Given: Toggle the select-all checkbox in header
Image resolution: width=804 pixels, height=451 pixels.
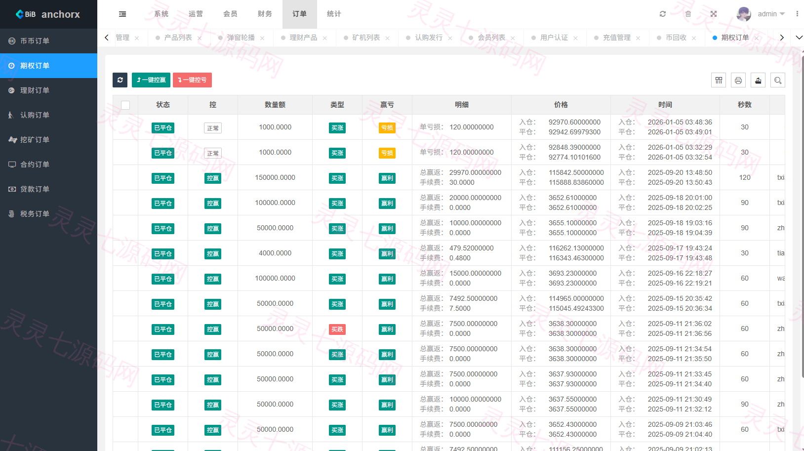Looking at the screenshot, I should coord(125,105).
